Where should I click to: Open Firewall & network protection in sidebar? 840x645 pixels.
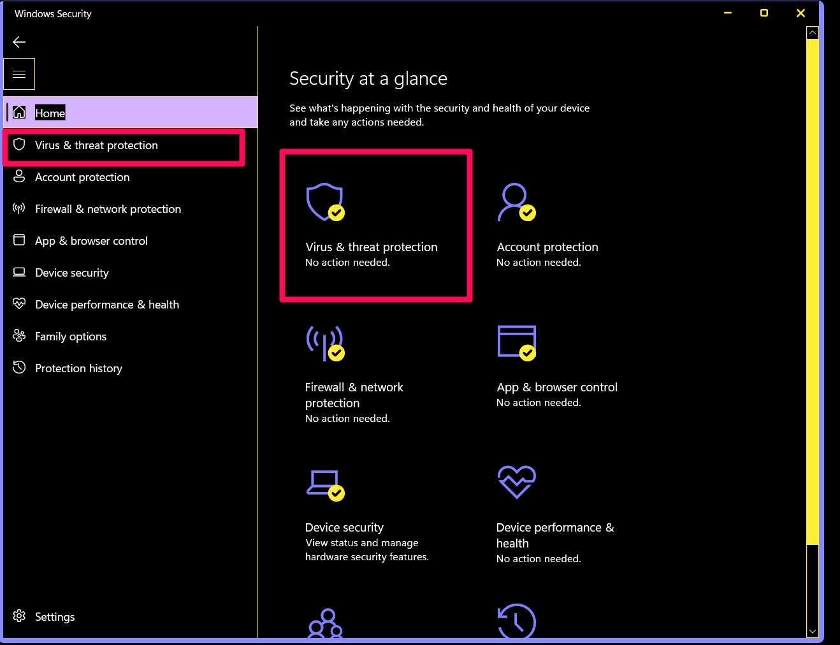pyautogui.click(x=130, y=209)
